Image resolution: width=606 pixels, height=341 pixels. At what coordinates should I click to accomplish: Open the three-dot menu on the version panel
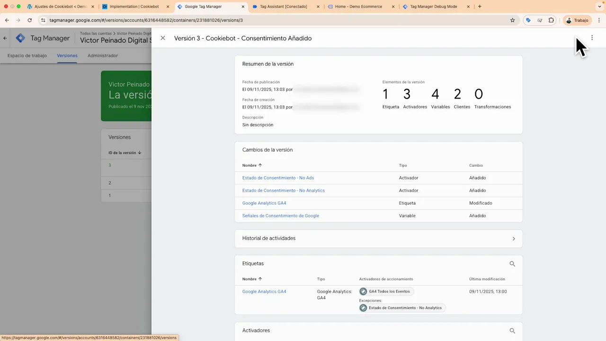coord(592,38)
